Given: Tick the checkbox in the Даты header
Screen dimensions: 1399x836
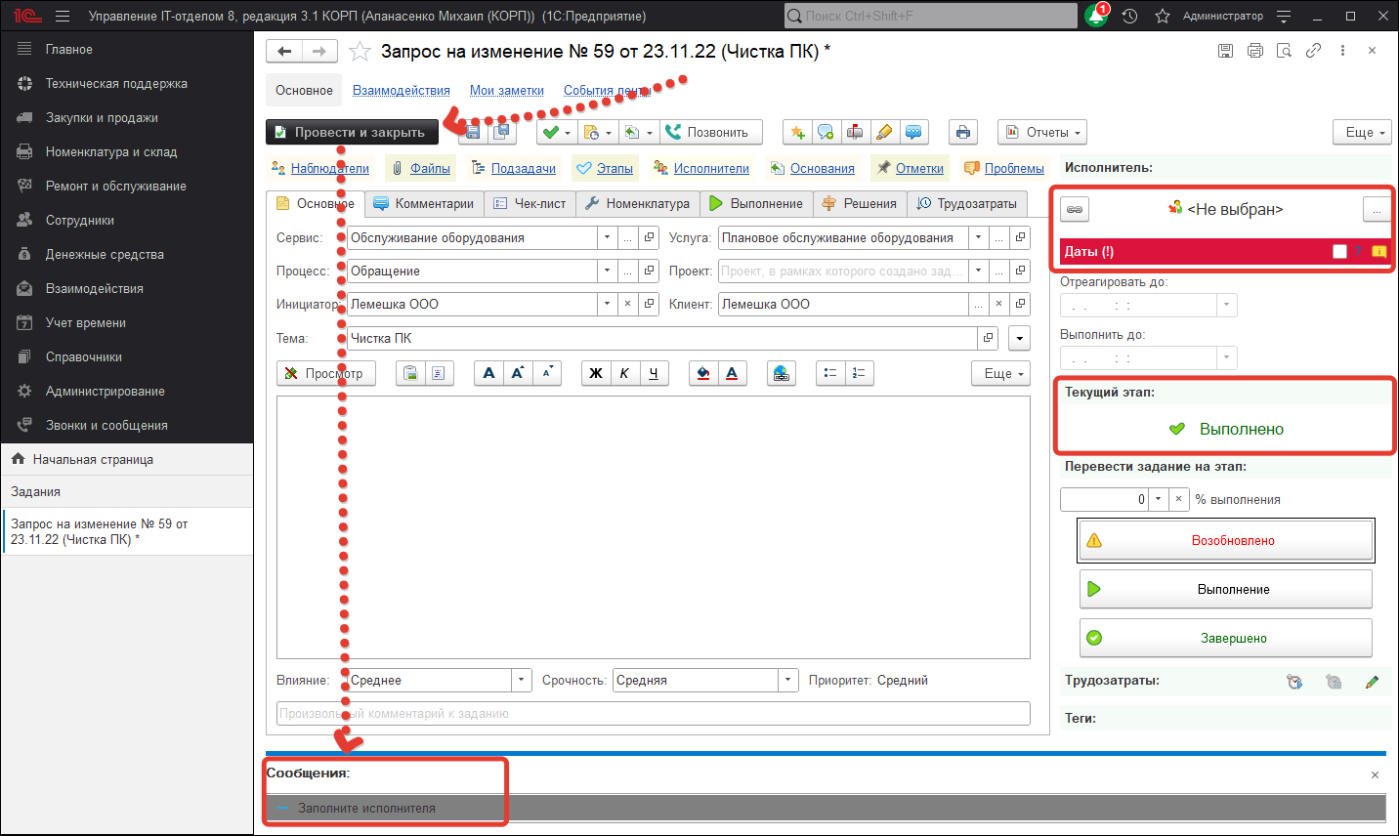Looking at the screenshot, I should pyautogui.click(x=1339, y=251).
